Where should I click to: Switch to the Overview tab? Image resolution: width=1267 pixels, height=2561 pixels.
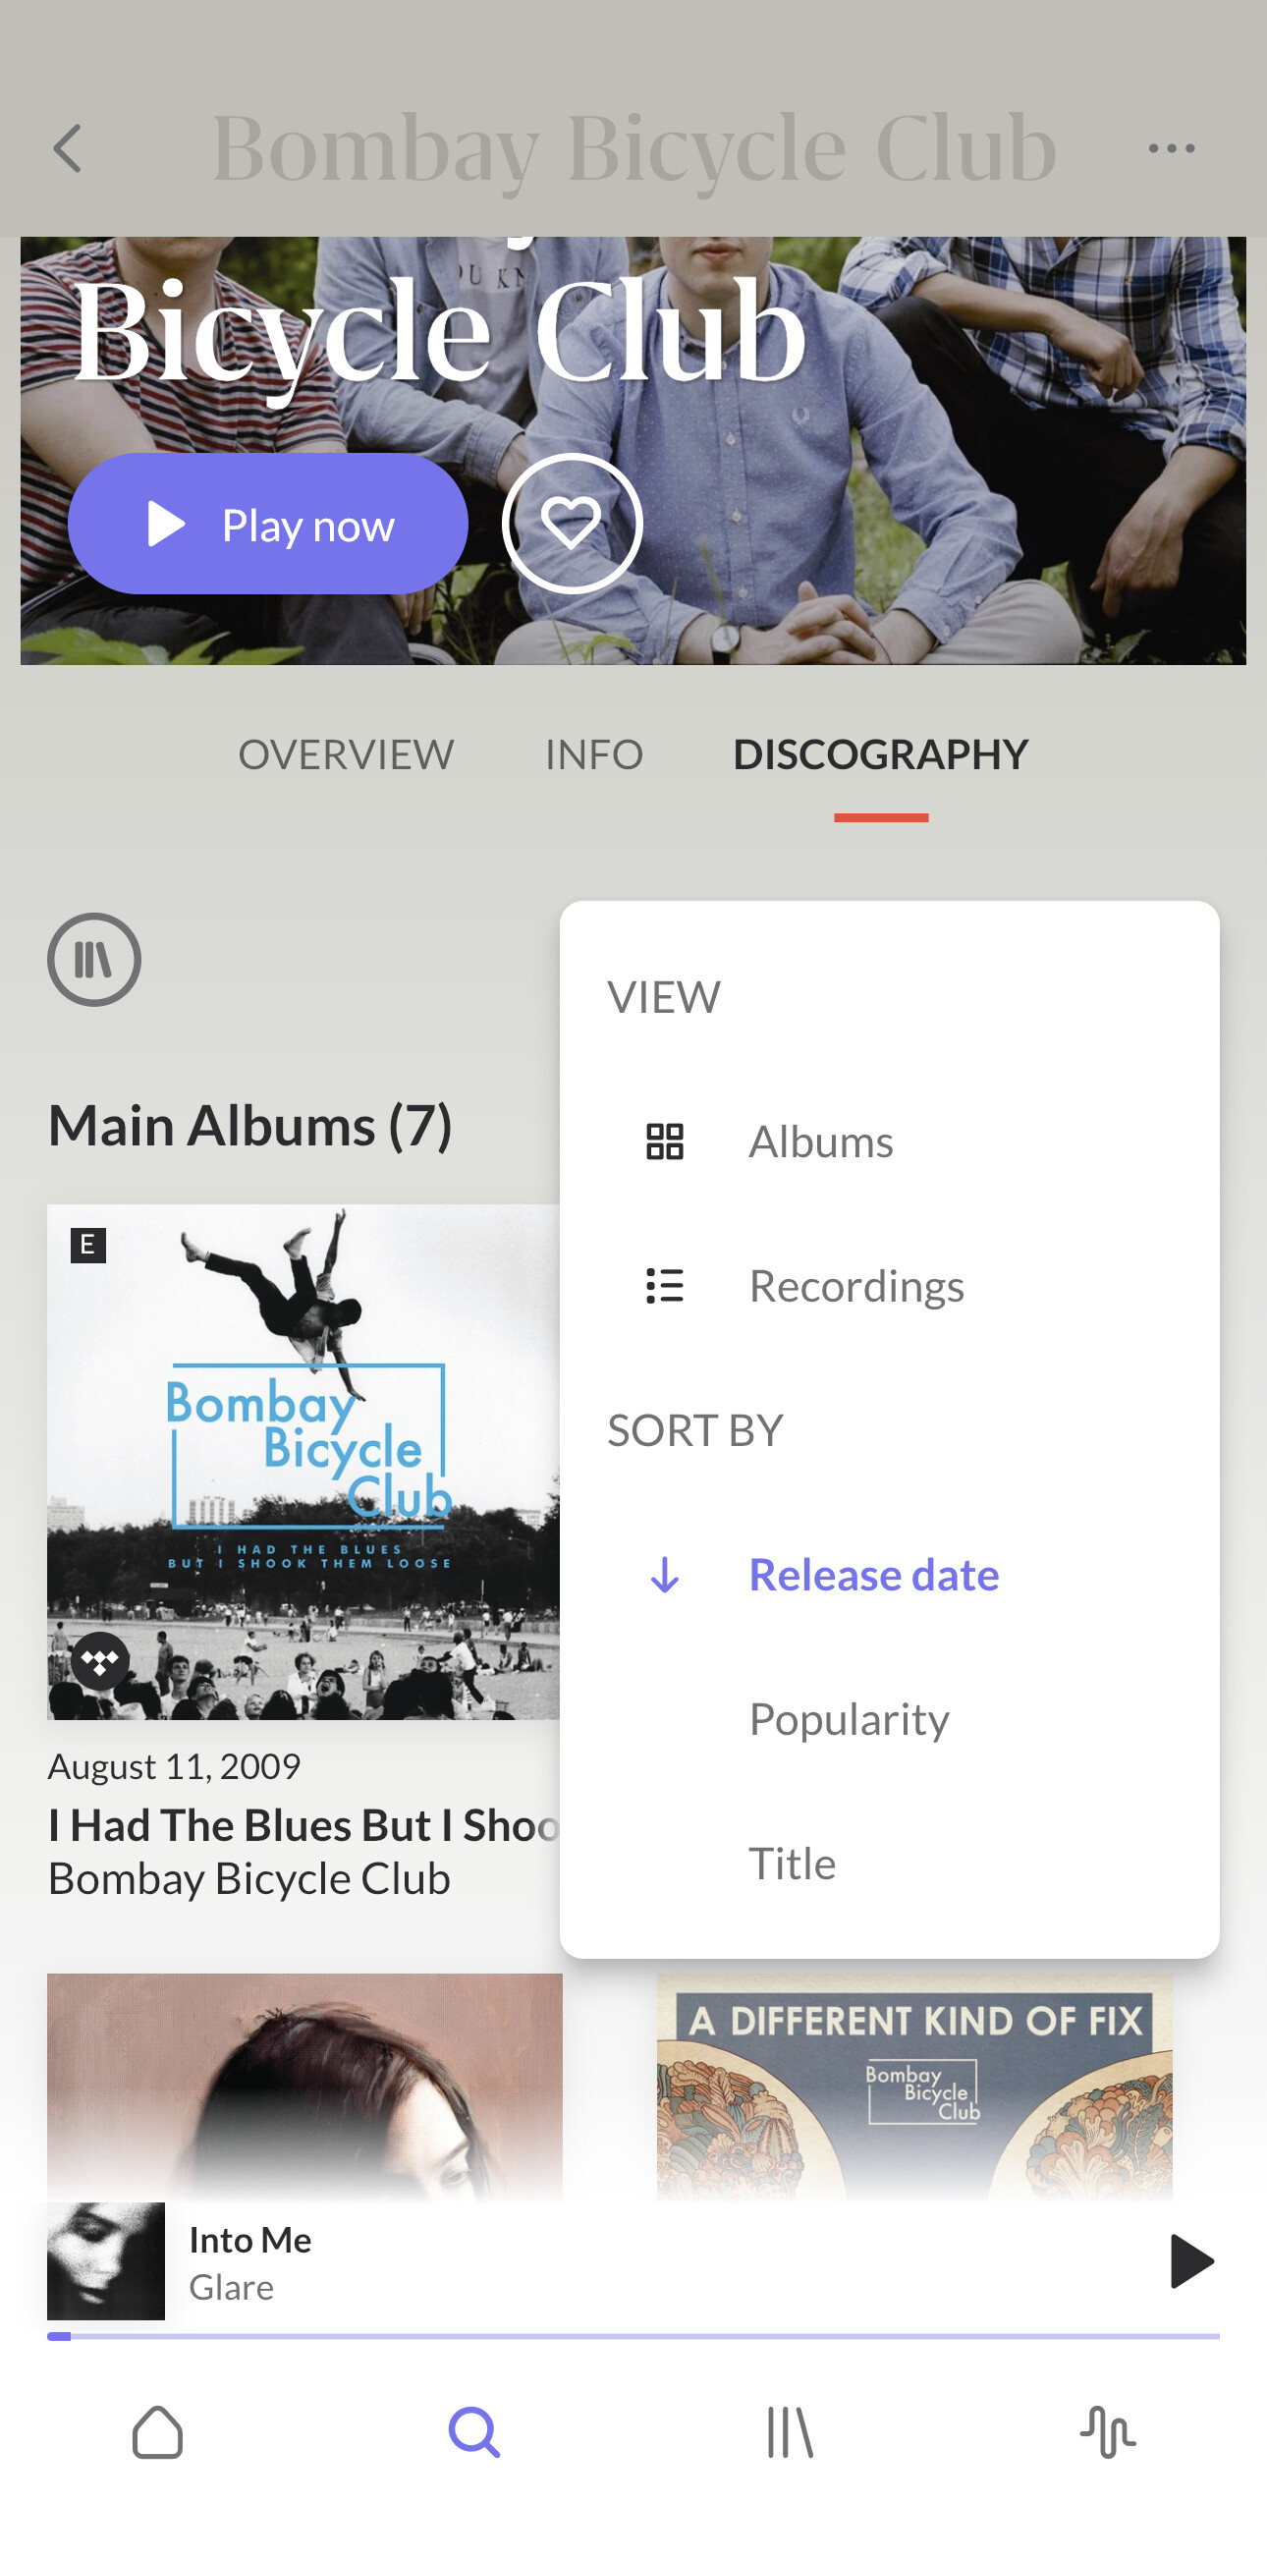click(x=346, y=754)
